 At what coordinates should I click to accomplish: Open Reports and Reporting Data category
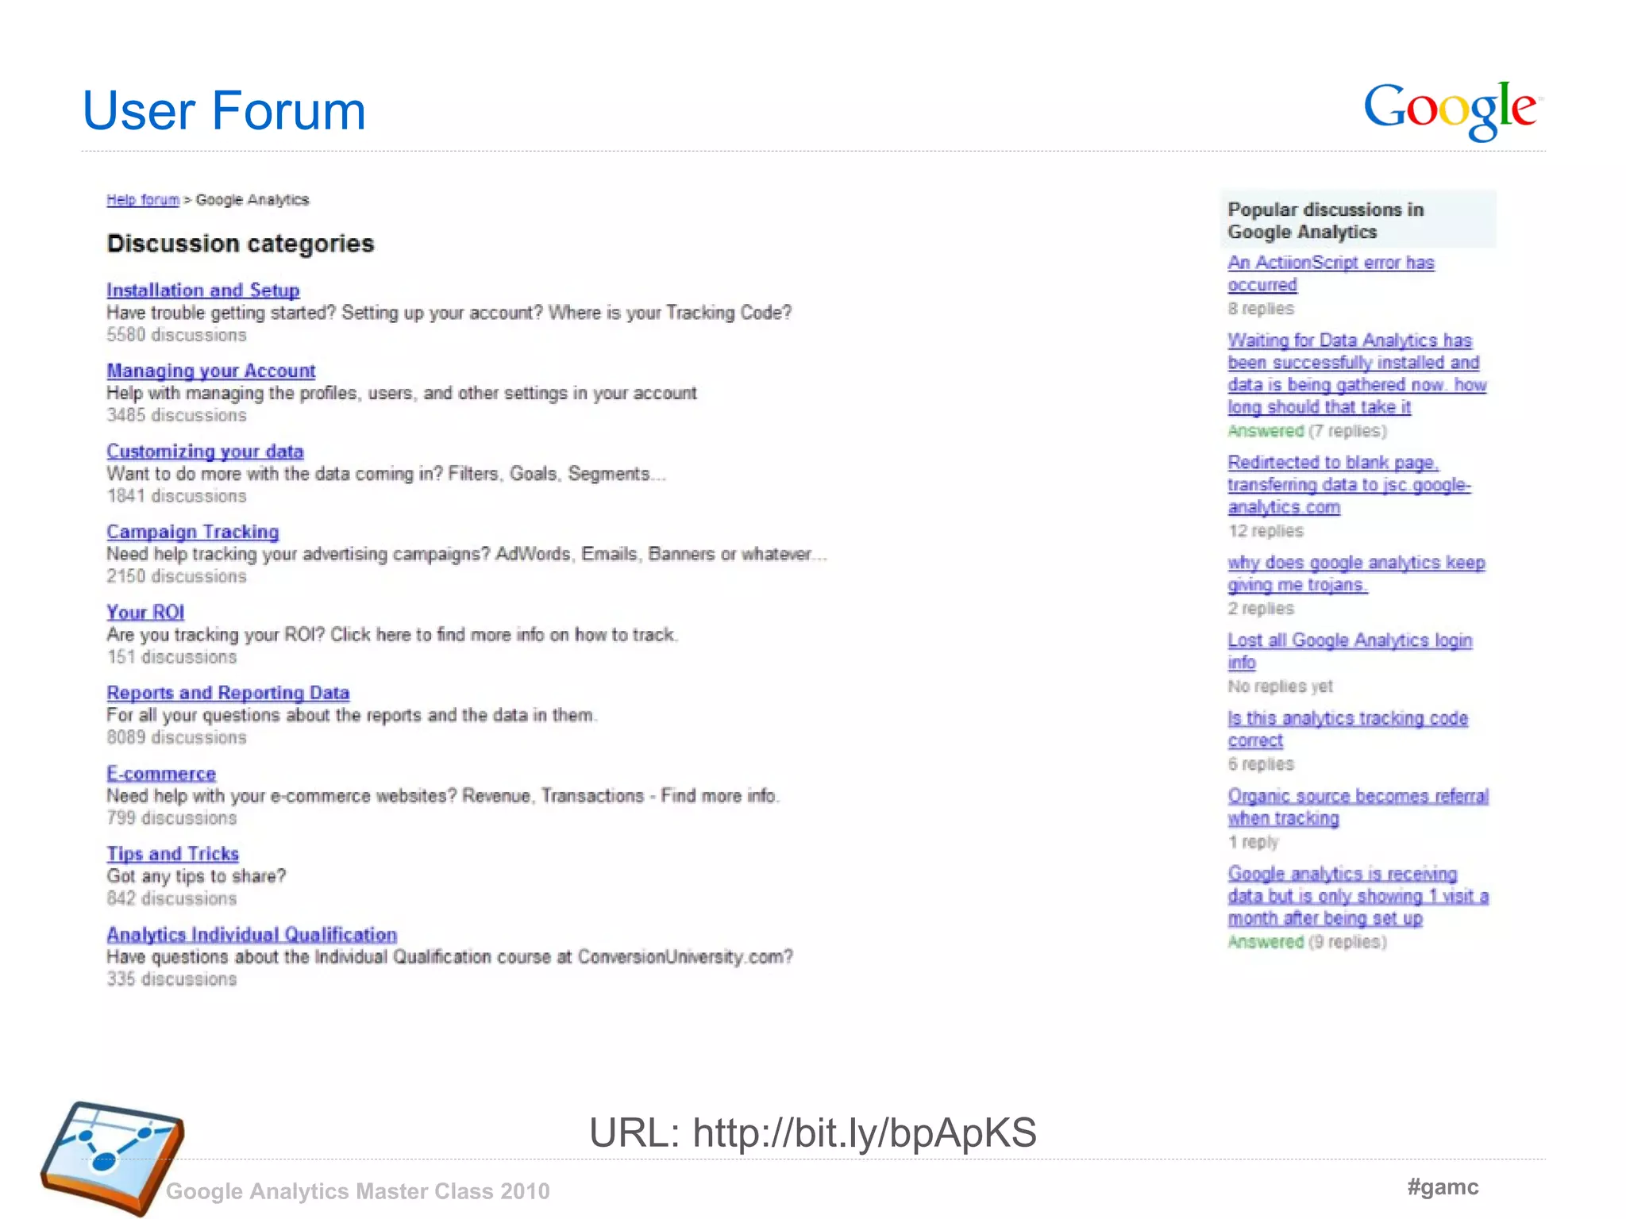(228, 693)
